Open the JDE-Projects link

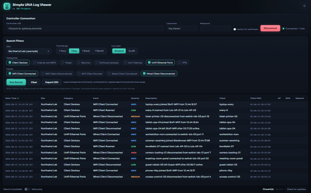pos(23,9)
